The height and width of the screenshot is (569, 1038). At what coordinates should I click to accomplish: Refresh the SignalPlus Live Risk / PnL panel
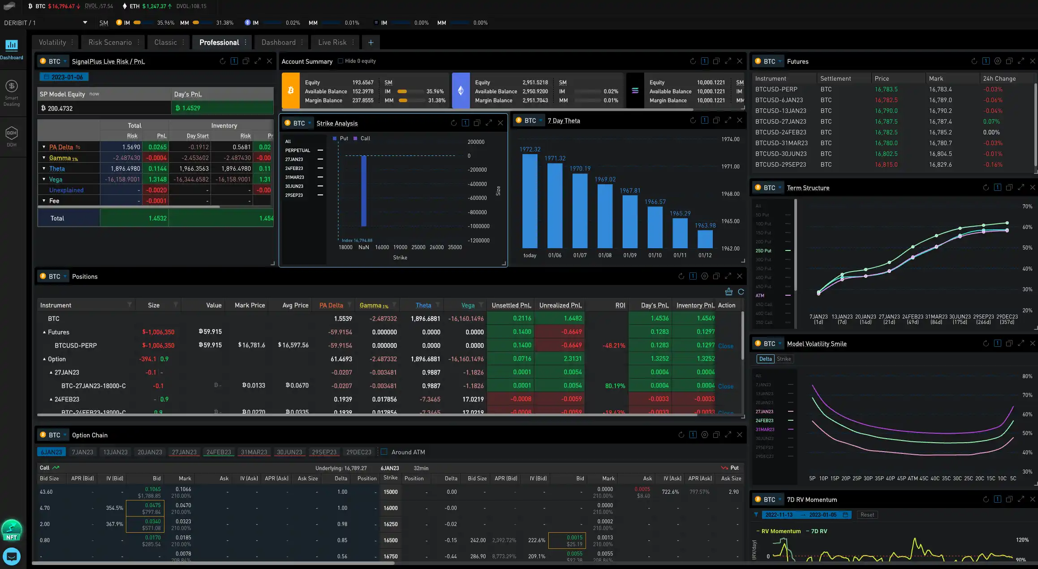click(x=223, y=61)
